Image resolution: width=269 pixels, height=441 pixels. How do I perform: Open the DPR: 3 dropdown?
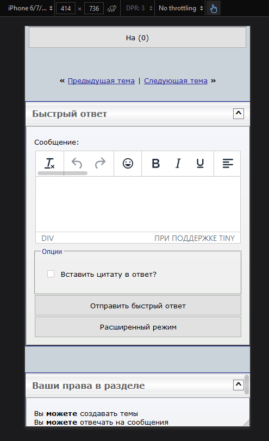139,8
